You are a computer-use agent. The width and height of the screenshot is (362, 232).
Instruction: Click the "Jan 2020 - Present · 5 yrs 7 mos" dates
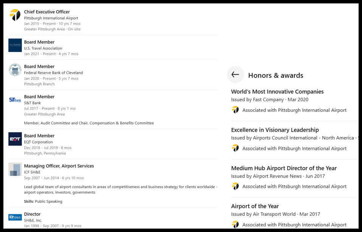click(51, 79)
